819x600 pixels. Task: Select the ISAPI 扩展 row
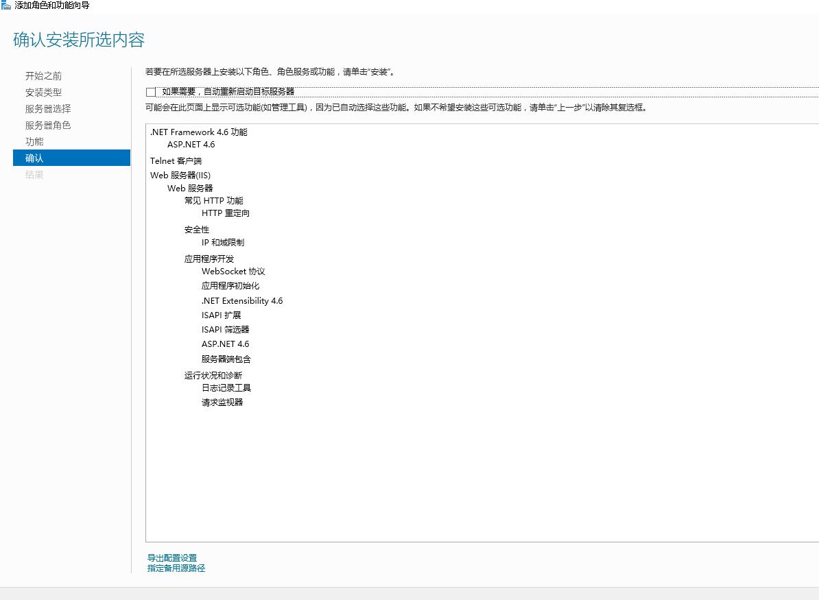point(222,315)
